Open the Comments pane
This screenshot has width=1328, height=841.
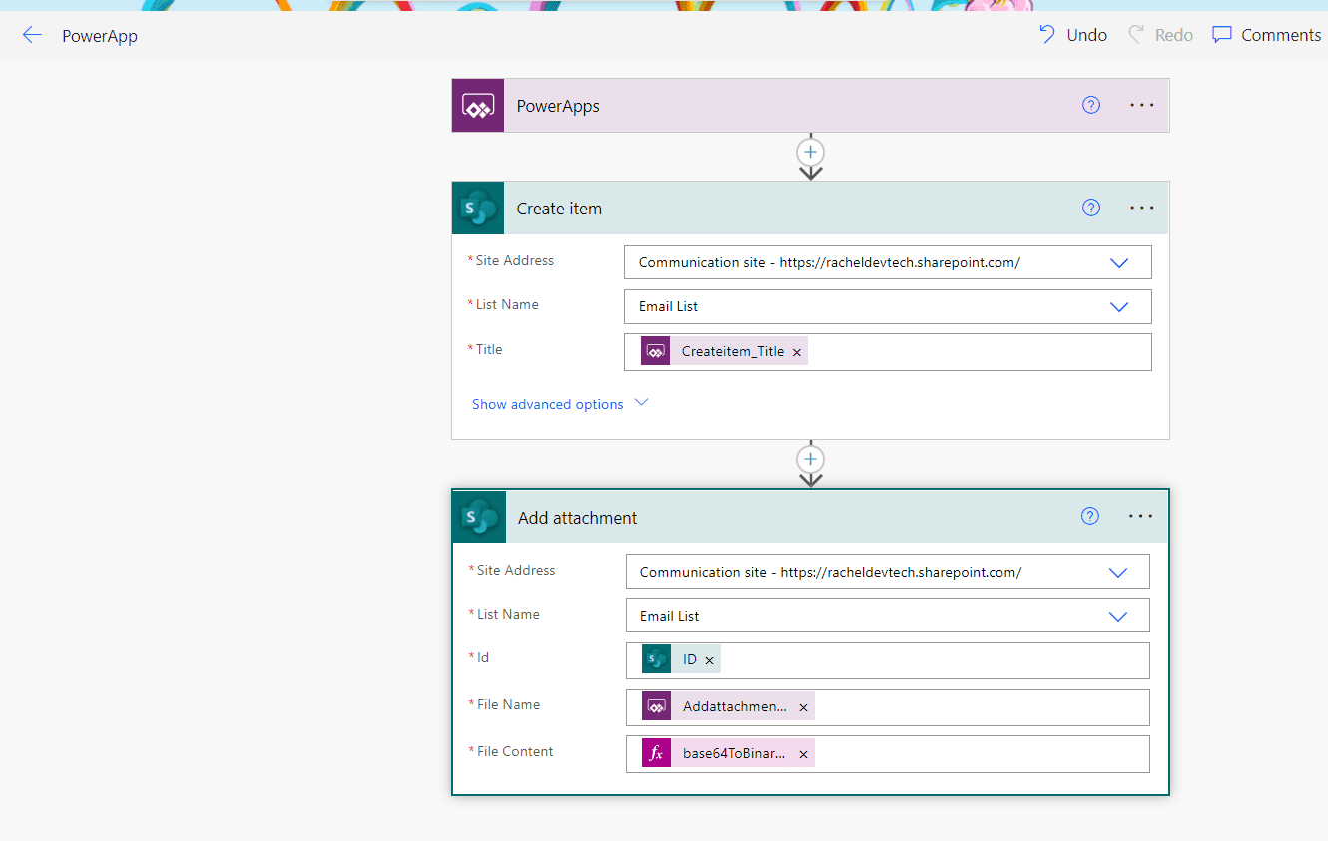click(1266, 35)
